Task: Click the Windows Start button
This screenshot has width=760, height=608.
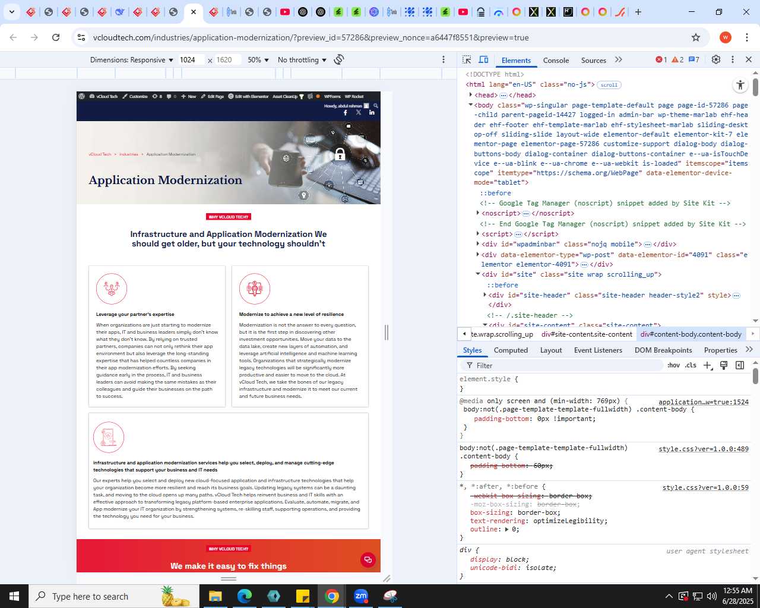Action: [14, 596]
